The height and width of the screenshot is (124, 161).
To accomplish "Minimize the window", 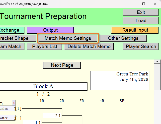I will pos(132,4).
